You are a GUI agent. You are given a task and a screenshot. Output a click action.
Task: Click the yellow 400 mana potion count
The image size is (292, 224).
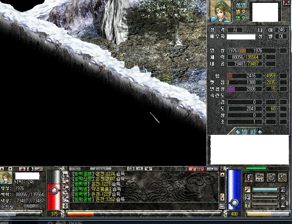tap(234, 214)
